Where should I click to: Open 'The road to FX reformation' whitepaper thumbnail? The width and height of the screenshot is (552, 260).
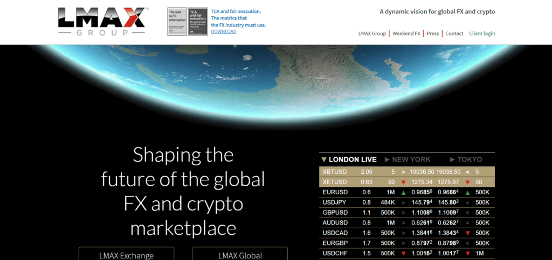176,22
